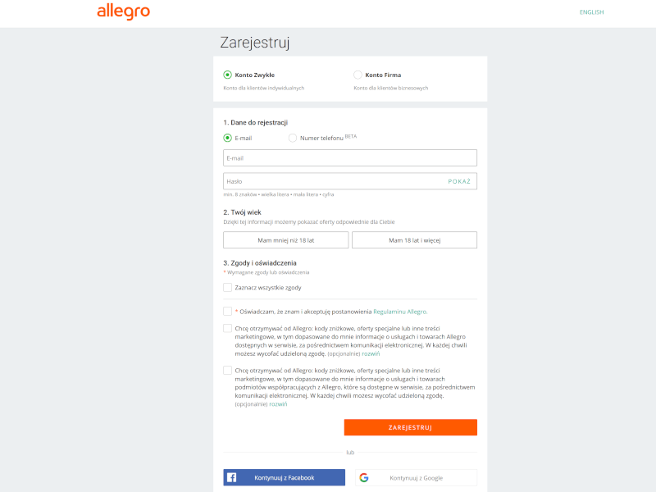
Task: Enable Allegro marketing messages consent checkbox
Action: [228, 328]
